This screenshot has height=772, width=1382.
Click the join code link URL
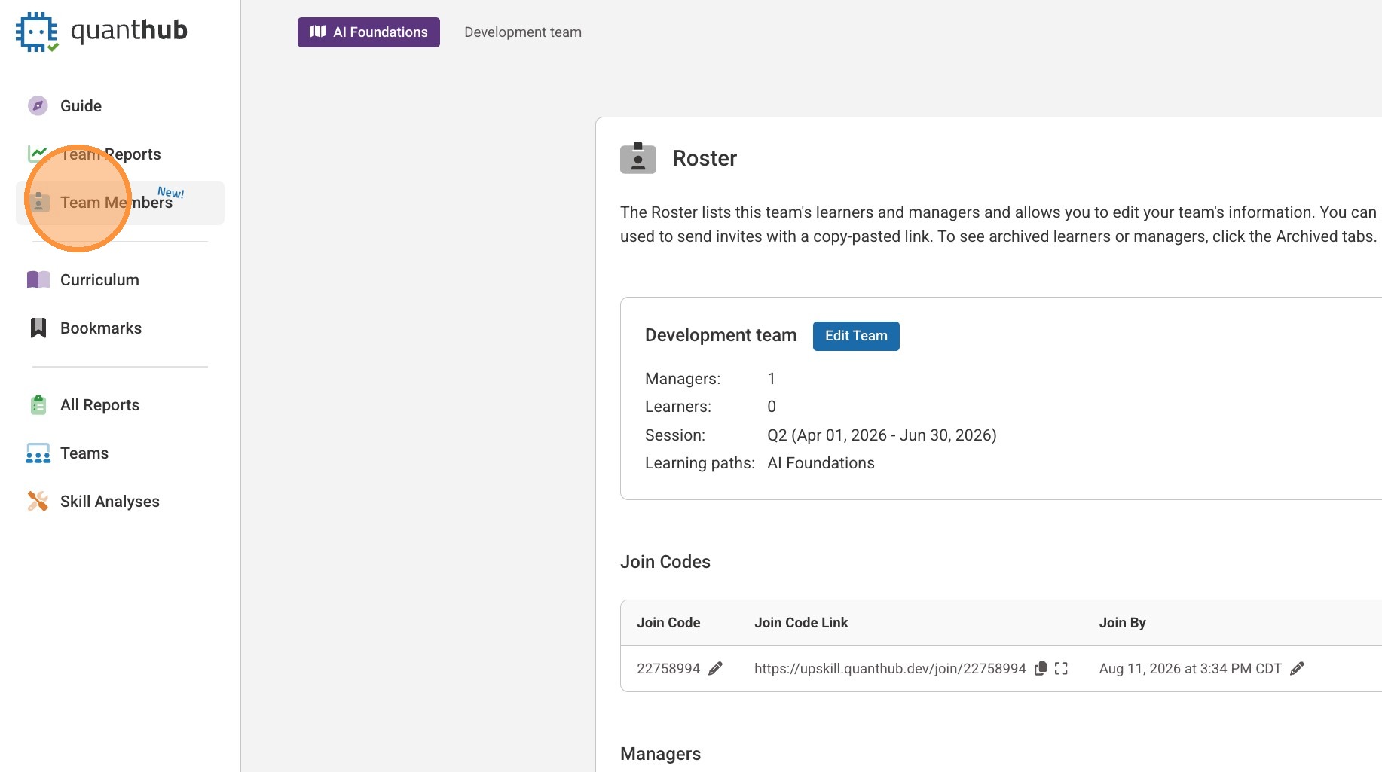click(x=889, y=669)
